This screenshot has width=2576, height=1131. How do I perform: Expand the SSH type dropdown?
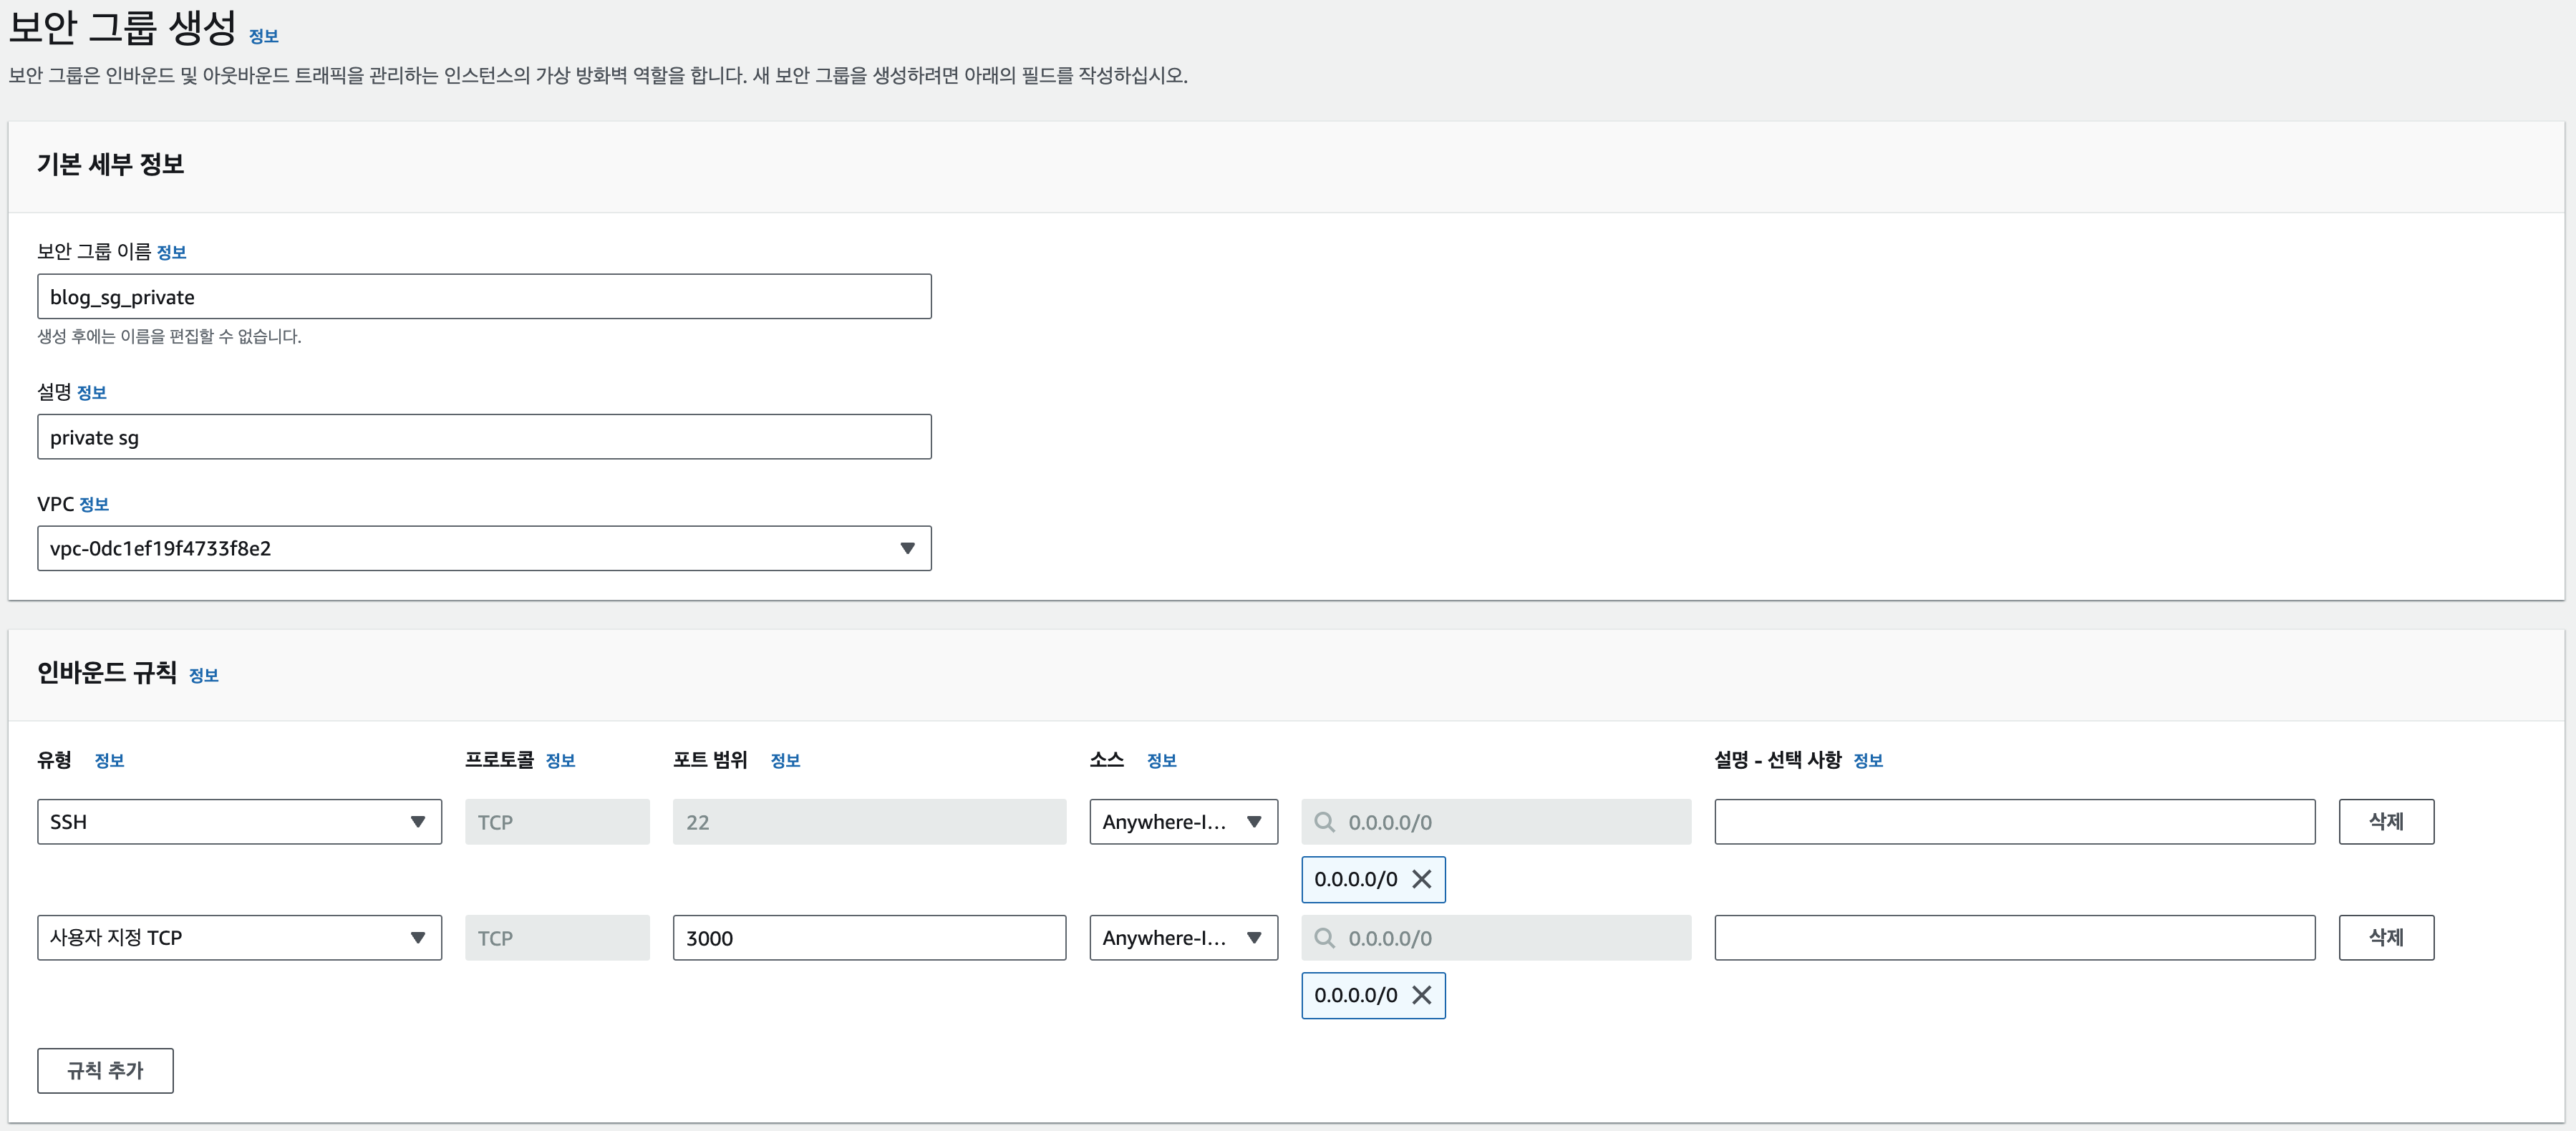point(418,822)
